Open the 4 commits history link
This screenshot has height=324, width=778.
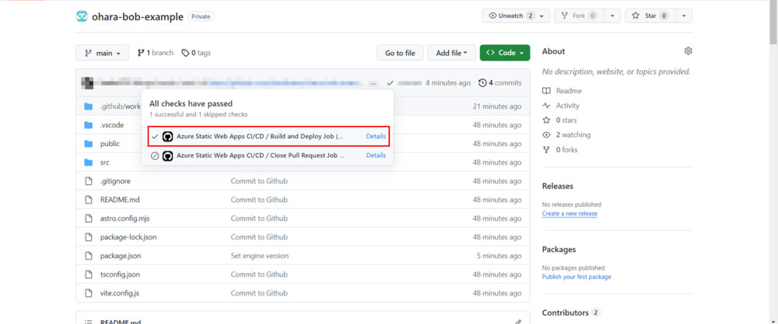[x=500, y=83]
